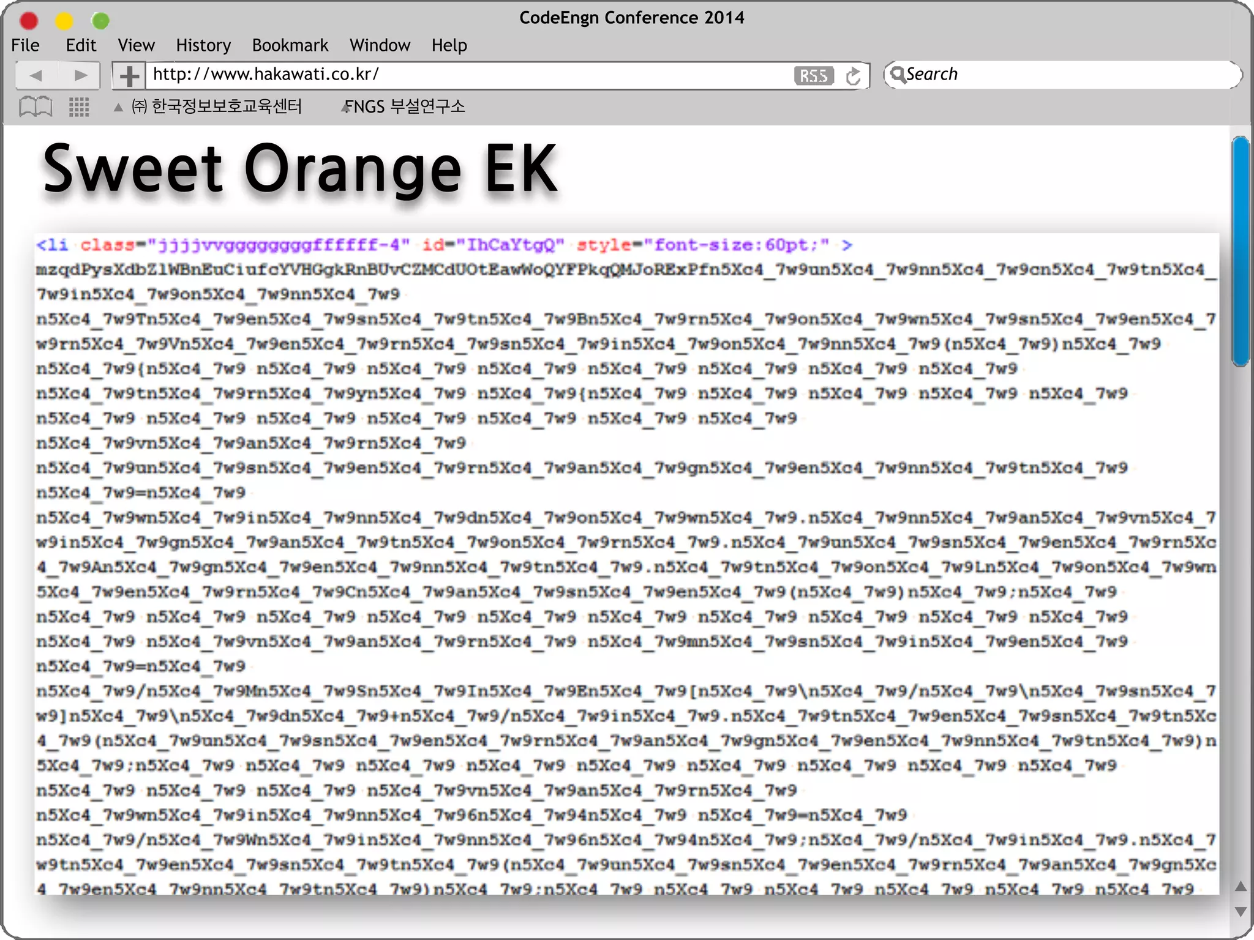Open the Window menu
The width and height of the screenshot is (1254, 940).
(x=380, y=45)
